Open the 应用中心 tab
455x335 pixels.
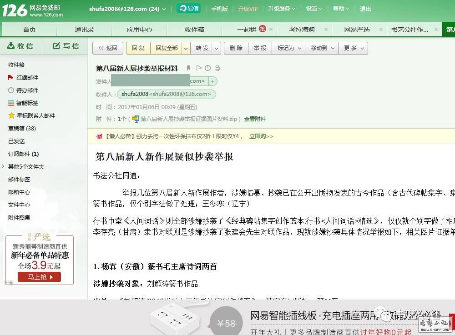click(x=139, y=30)
